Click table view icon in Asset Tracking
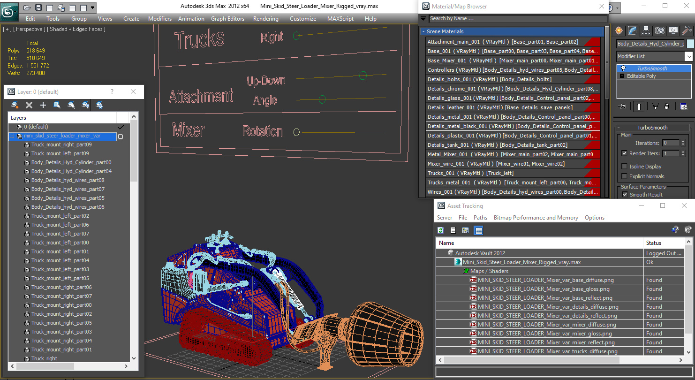695x380 pixels. [478, 230]
